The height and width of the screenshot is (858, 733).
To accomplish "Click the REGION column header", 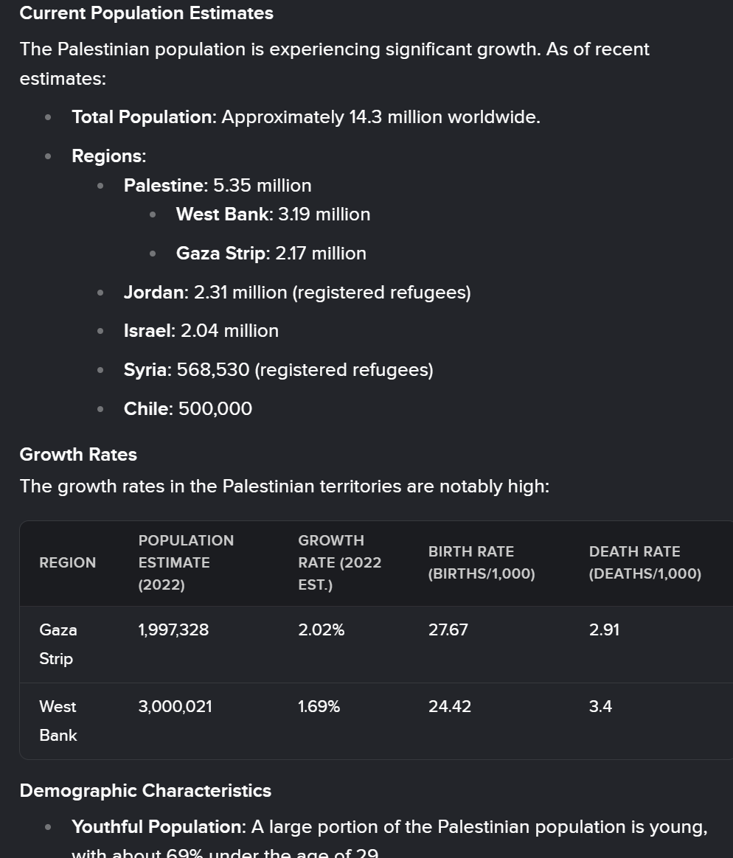I will click(x=67, y=562).
